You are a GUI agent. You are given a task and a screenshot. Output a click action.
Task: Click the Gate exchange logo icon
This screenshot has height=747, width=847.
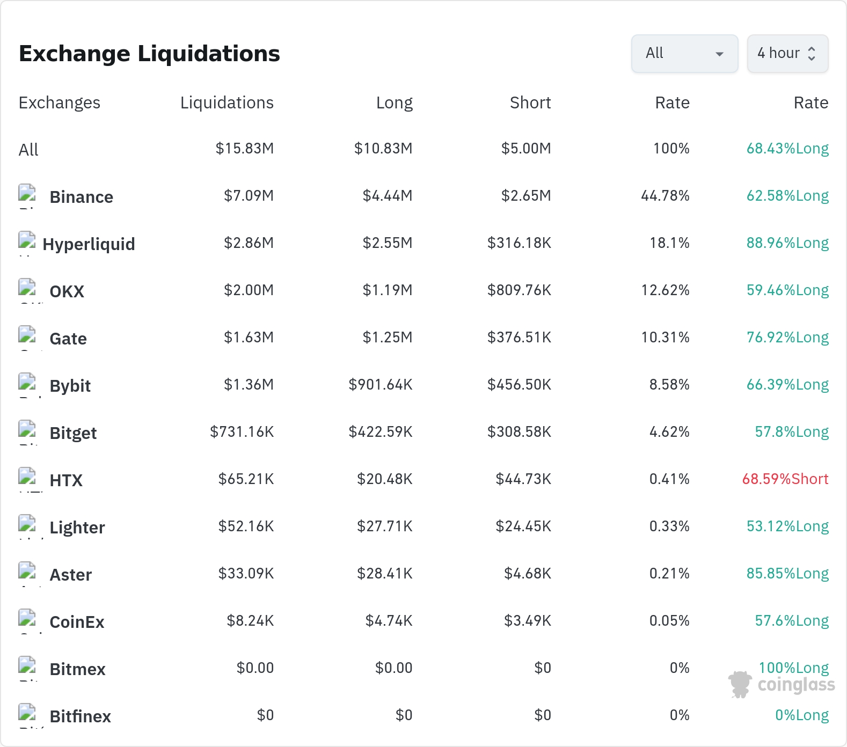(27, 338)
